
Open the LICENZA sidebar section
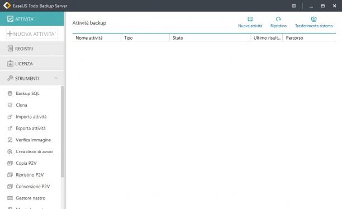(32, 64)
